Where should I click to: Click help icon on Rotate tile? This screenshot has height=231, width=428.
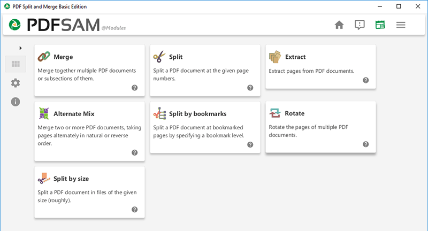(x=366, y=144)
